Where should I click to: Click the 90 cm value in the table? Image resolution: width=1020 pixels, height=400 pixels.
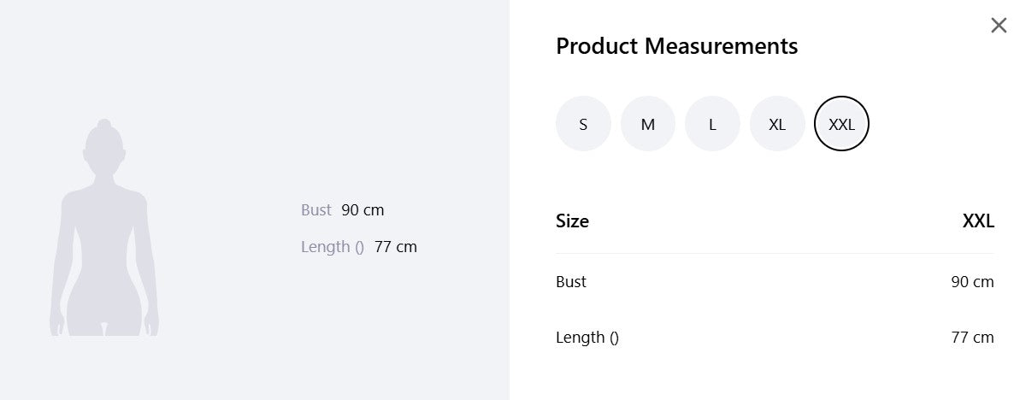pyautogui.click(x=972, y=282)
